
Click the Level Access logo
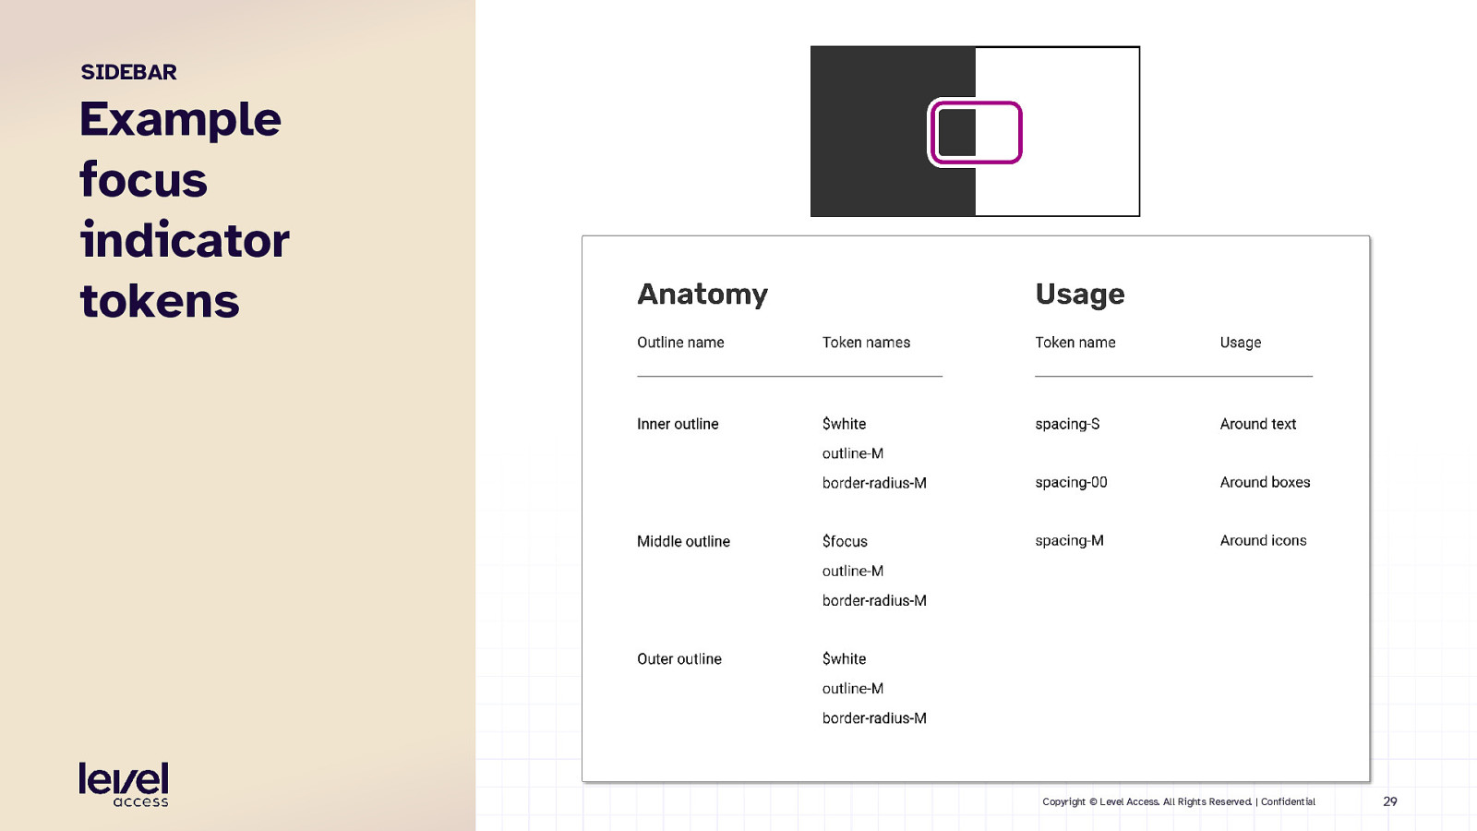[x=124, y=784]
